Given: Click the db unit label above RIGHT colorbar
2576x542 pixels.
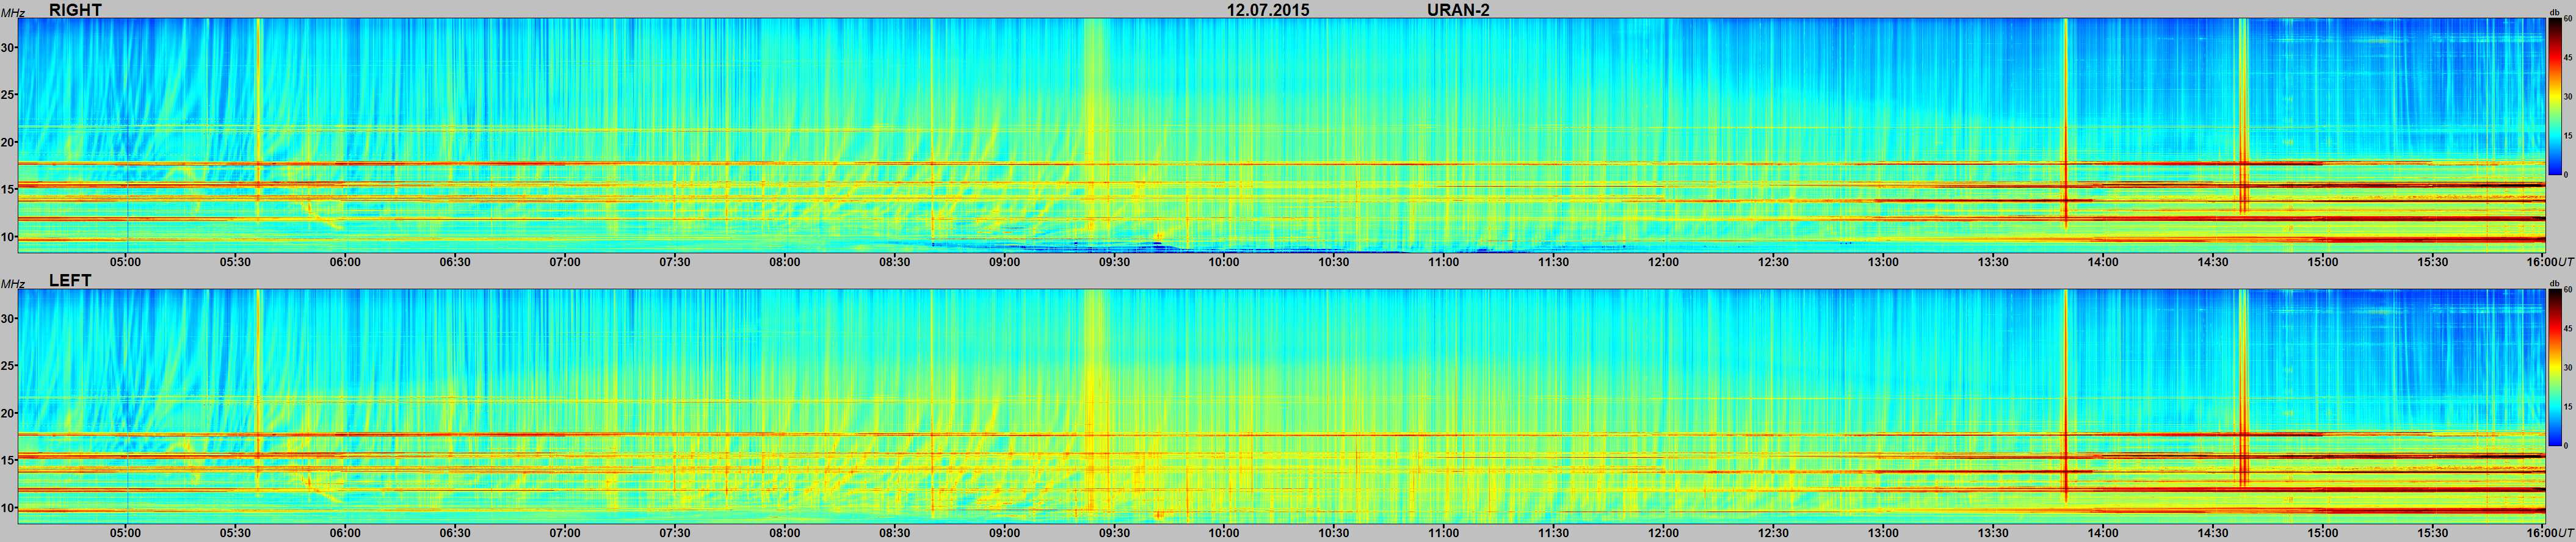Looking at the screenshot, I should click(x=2554, y=12).
